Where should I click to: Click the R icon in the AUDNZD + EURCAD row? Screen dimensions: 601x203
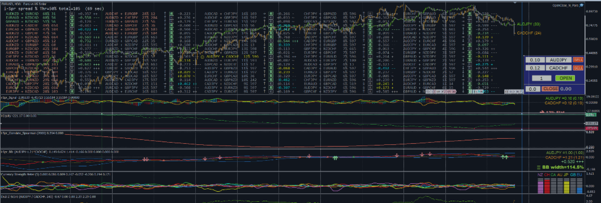[x=72, y=14]
